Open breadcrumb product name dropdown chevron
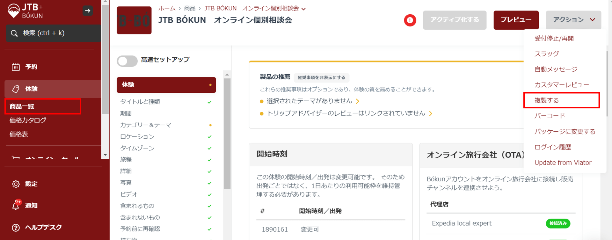This screenshot has width=612, height=240. point(303,9)
